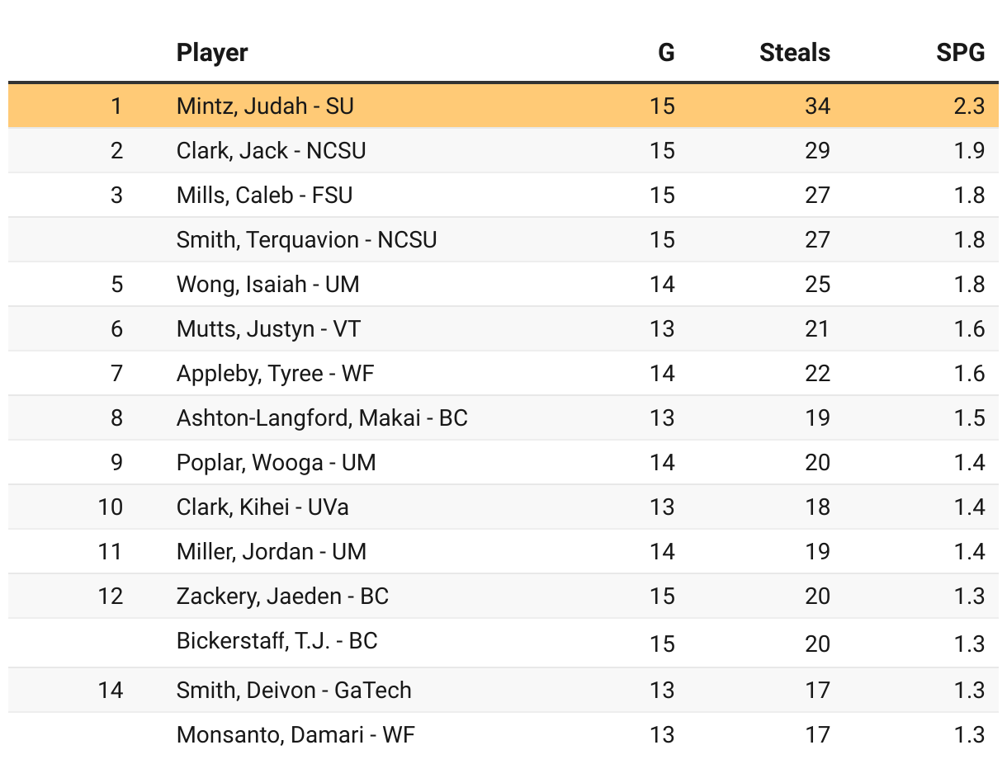Open Miller, Jordan - UM entry
The height and width of the screenshot is (764, 1007).
271,551
